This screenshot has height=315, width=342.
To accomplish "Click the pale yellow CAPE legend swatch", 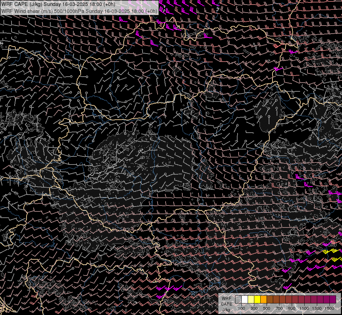I will tap(251, 299).
